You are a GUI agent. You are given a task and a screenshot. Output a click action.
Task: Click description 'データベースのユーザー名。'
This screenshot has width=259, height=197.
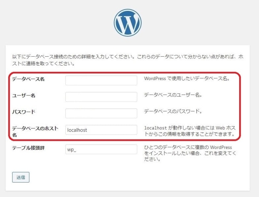[173, 95]
